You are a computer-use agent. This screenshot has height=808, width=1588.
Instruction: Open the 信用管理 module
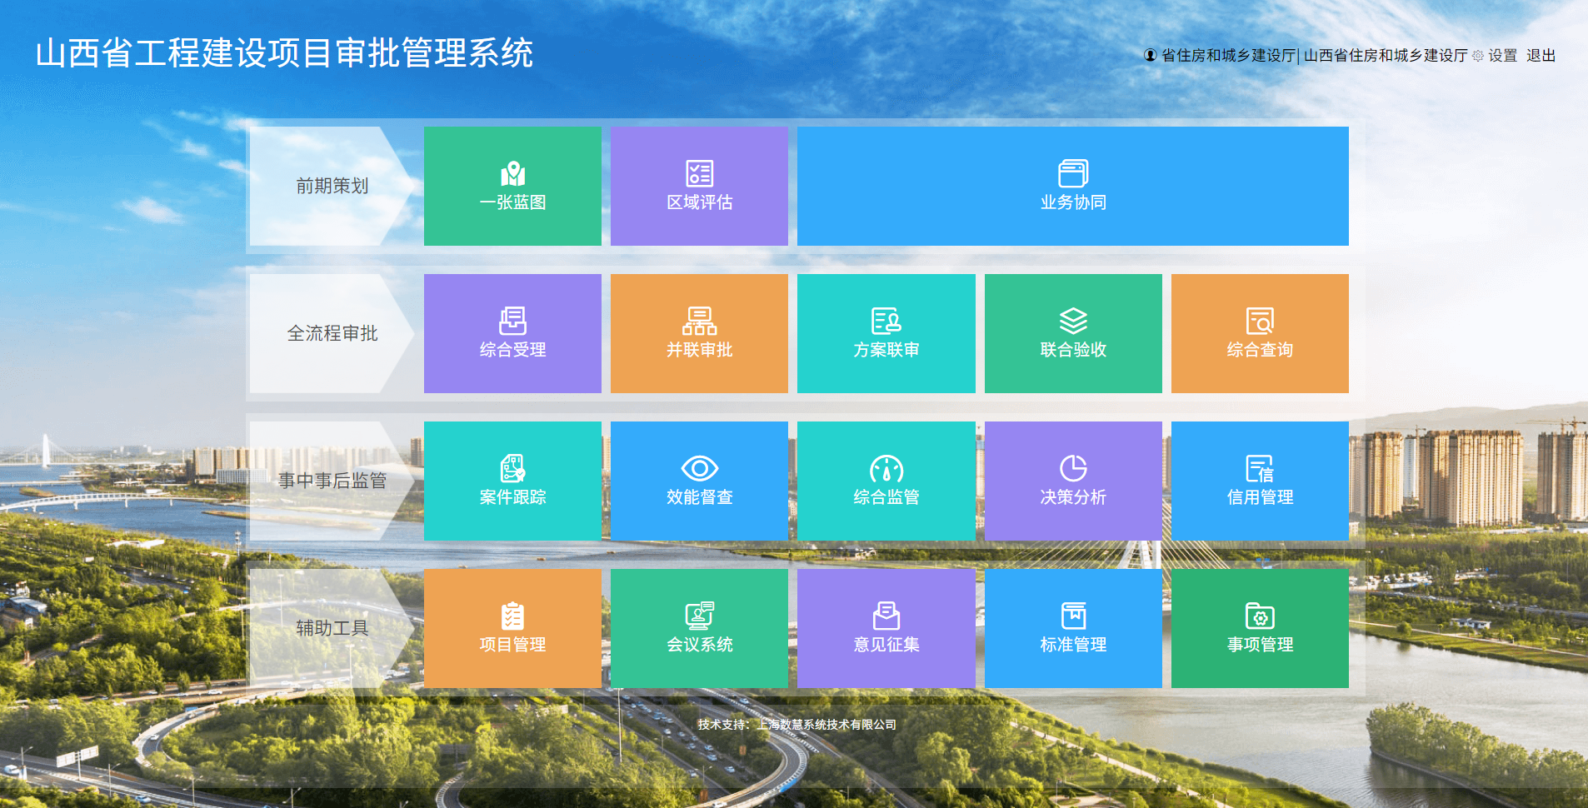click(1260, 481)
